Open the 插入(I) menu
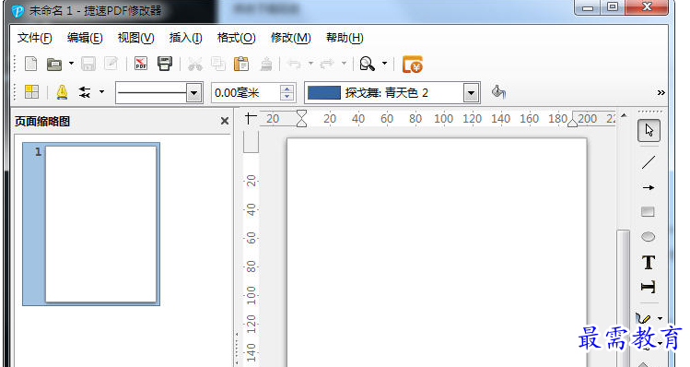 coord(186,38)
